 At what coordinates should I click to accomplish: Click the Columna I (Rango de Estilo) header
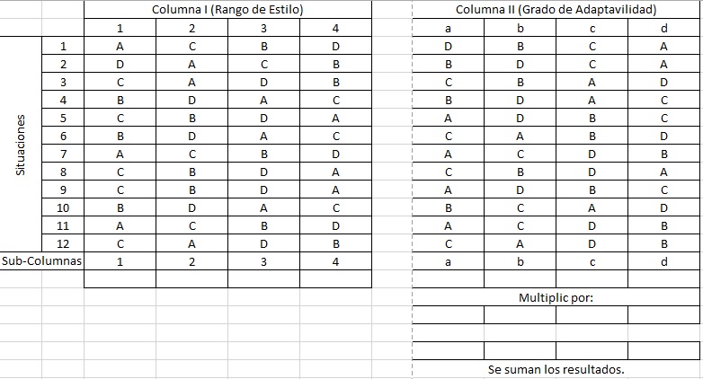click(227, 10)
